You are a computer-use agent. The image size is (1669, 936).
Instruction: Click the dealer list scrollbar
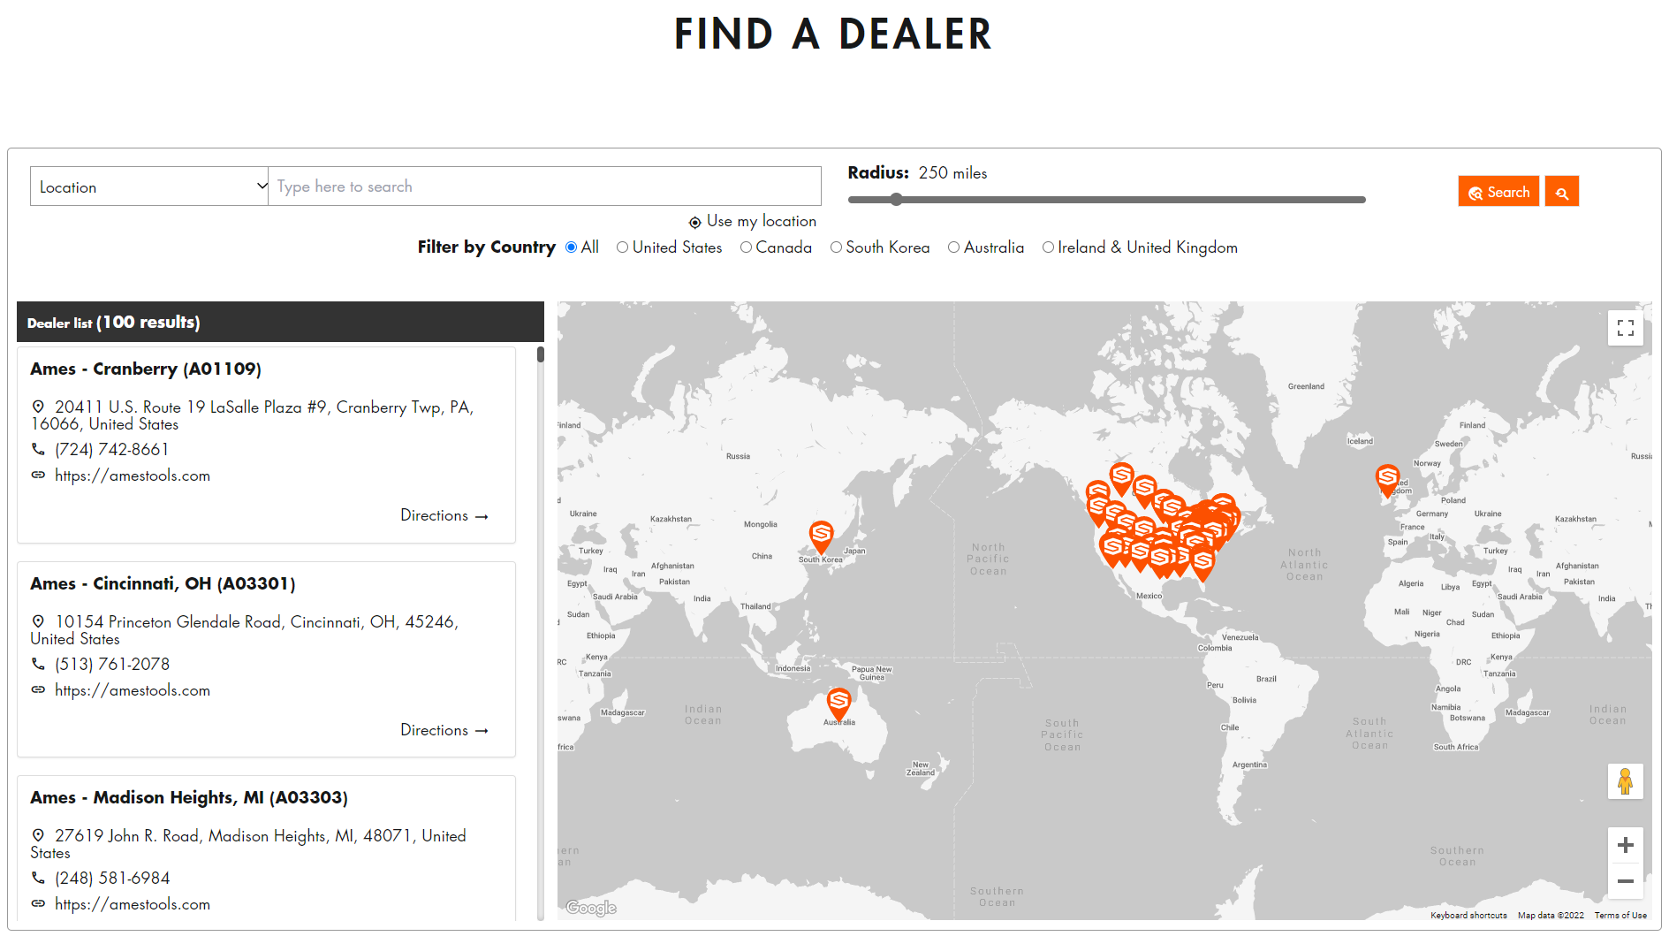pyautogui.click(x=541, y=355)
